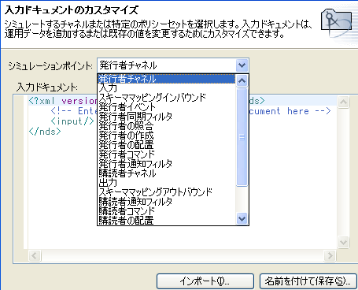The height and width of the screenshot is (290, 358).
Task: Pick スキーママッピングアウトバウンド list entry
Action: click(167, 192)
